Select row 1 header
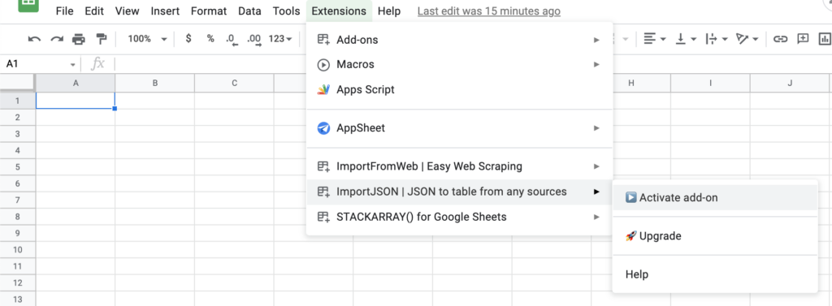The width and height of the screenshot is (832, 306). pyautogui.click(x=18, y=101)
